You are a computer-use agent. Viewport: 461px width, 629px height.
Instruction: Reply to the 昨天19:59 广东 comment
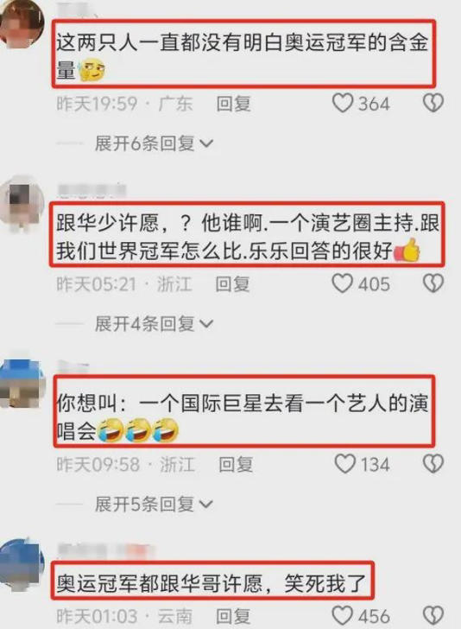click(234, 104)
